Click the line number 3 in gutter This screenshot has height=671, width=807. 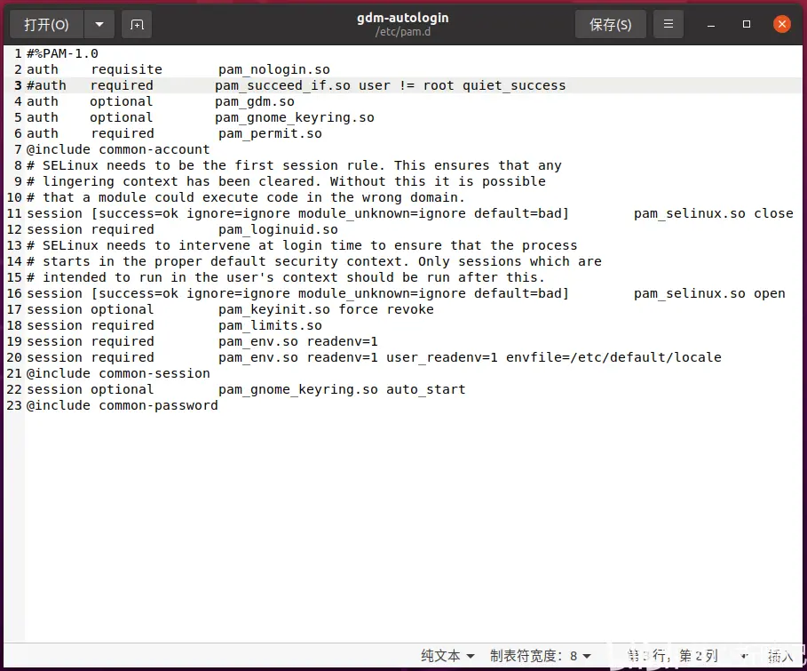(x=18, y=85)
